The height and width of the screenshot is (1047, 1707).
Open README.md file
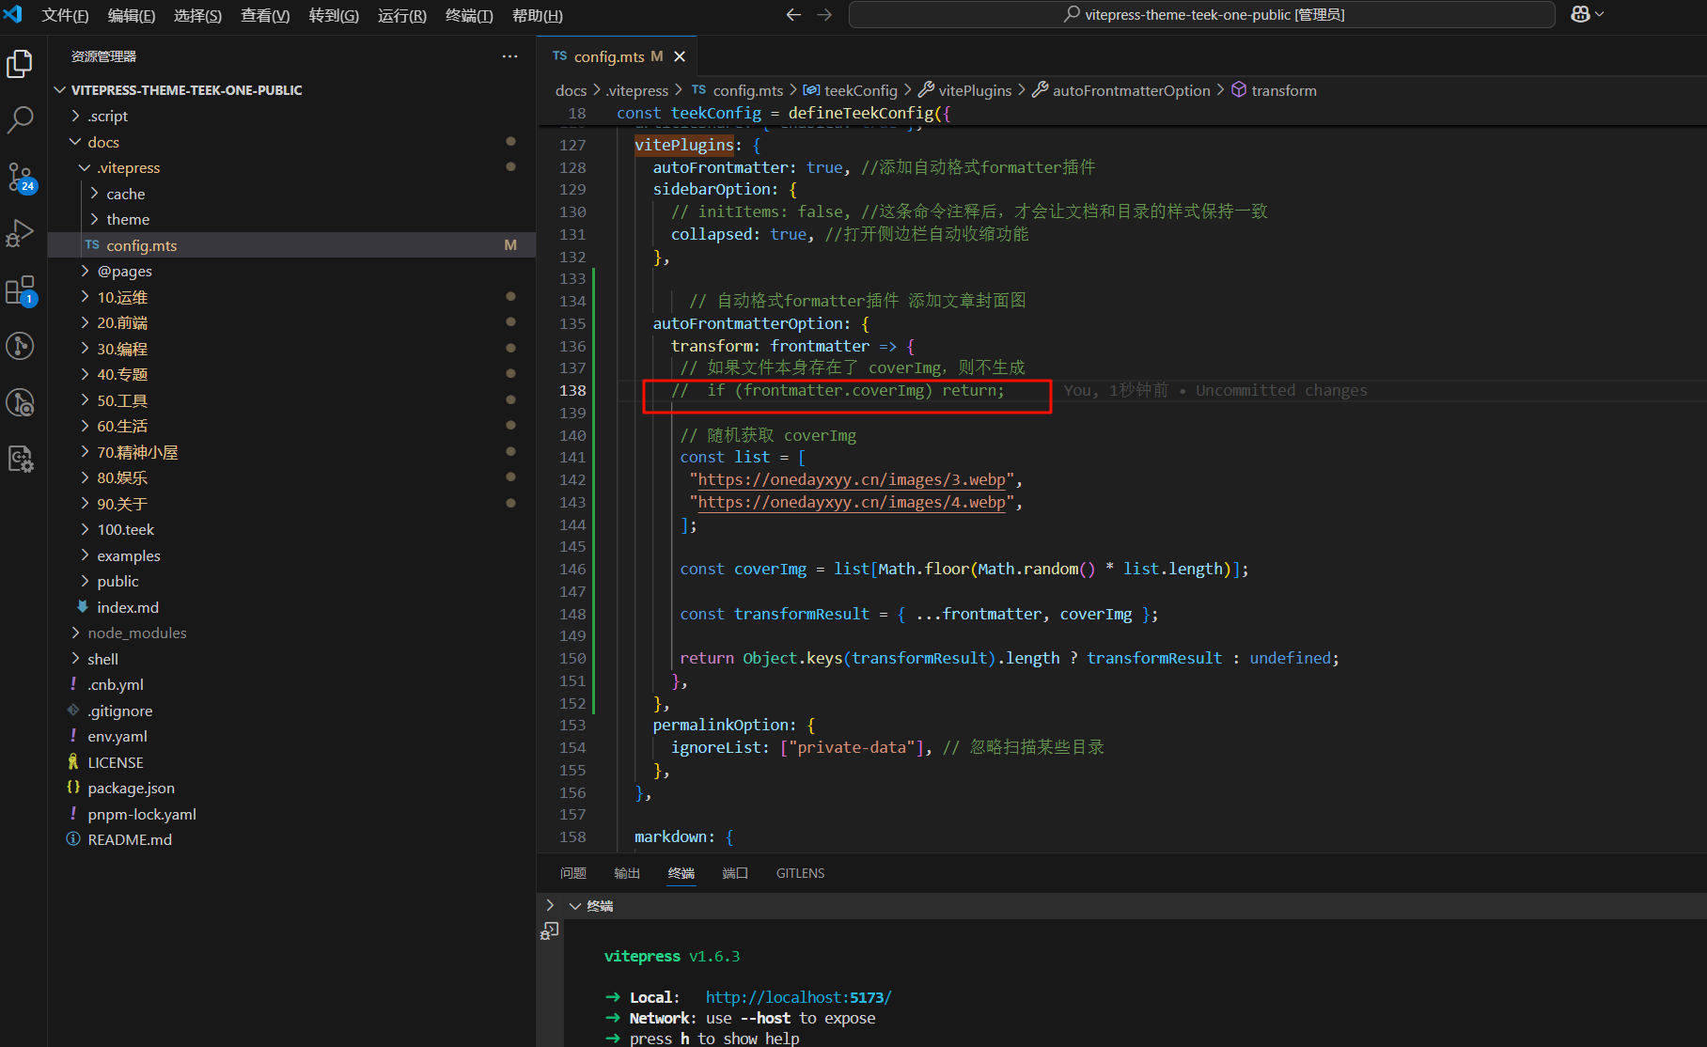[291, 839]
